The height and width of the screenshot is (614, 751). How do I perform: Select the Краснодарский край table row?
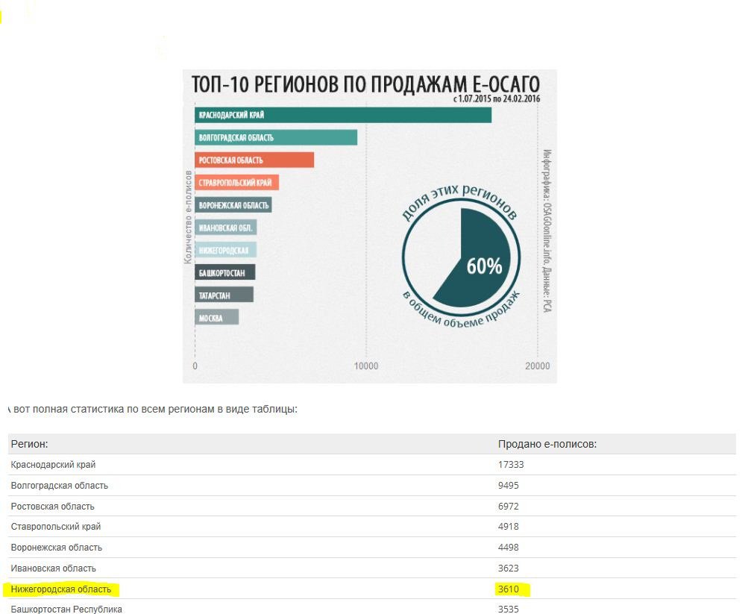tap(372, 465)
